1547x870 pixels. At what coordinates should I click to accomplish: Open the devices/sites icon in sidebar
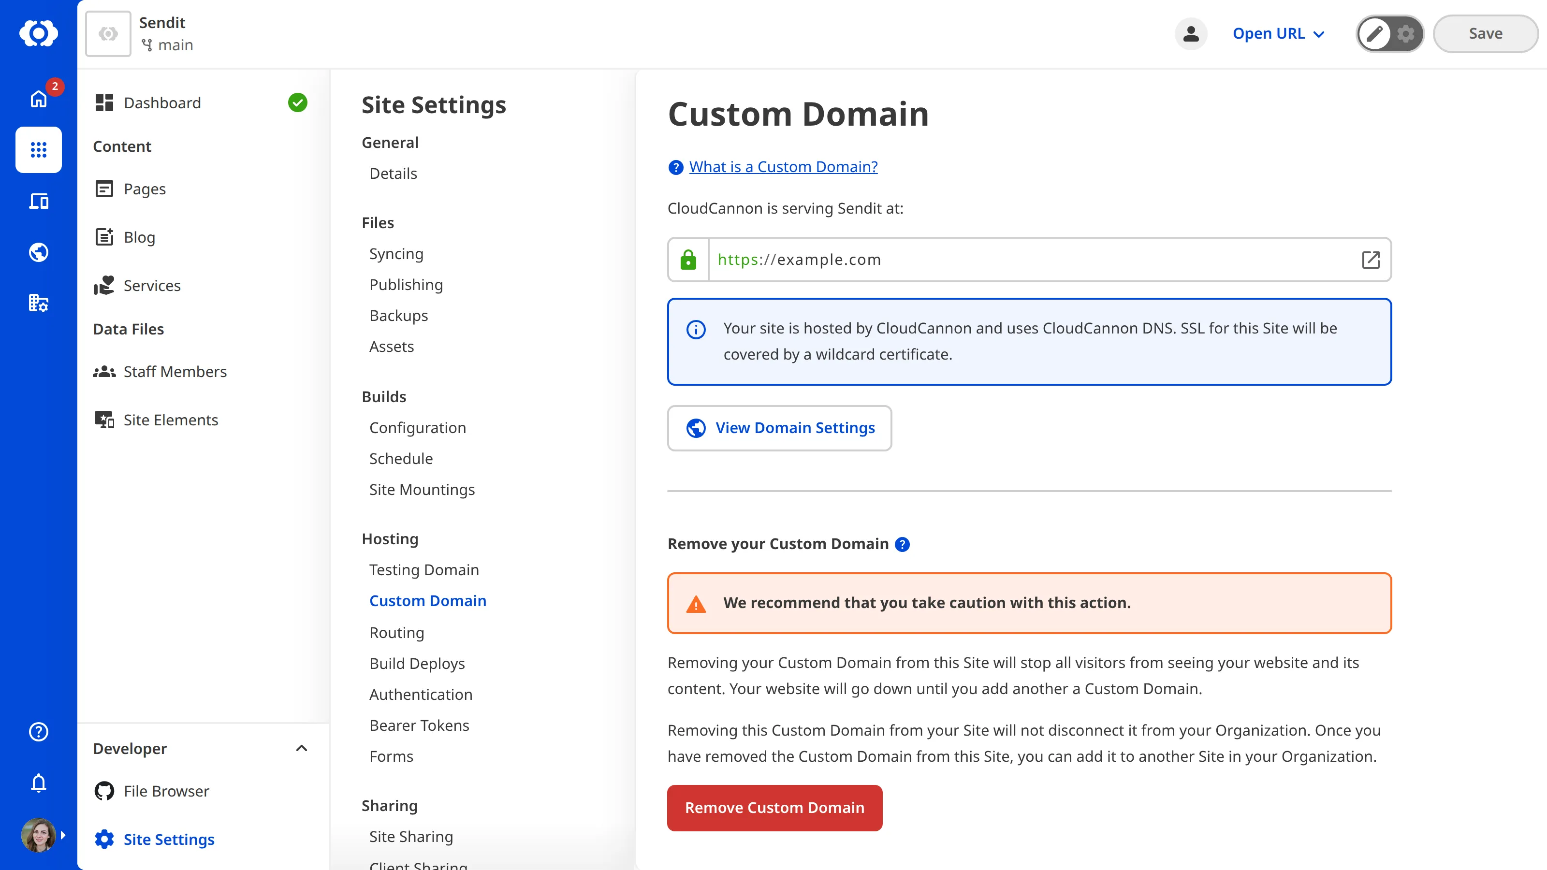click(39, 201)
